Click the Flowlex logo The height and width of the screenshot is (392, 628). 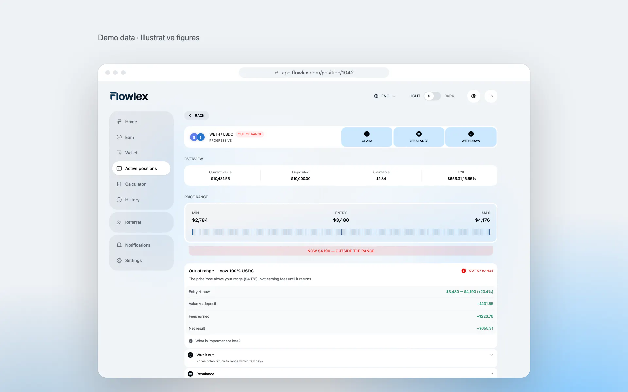point(129,96)
